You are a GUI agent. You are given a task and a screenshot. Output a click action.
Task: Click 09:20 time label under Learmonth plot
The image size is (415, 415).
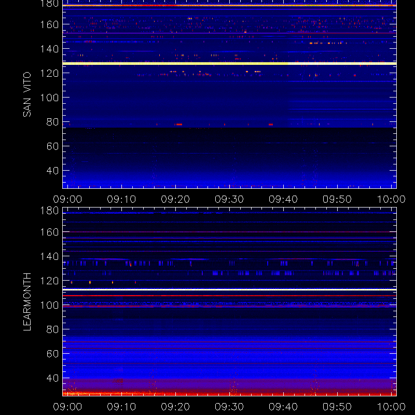pos(175,407)
